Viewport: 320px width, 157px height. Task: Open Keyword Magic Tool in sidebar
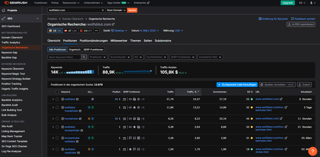point(13,74)
